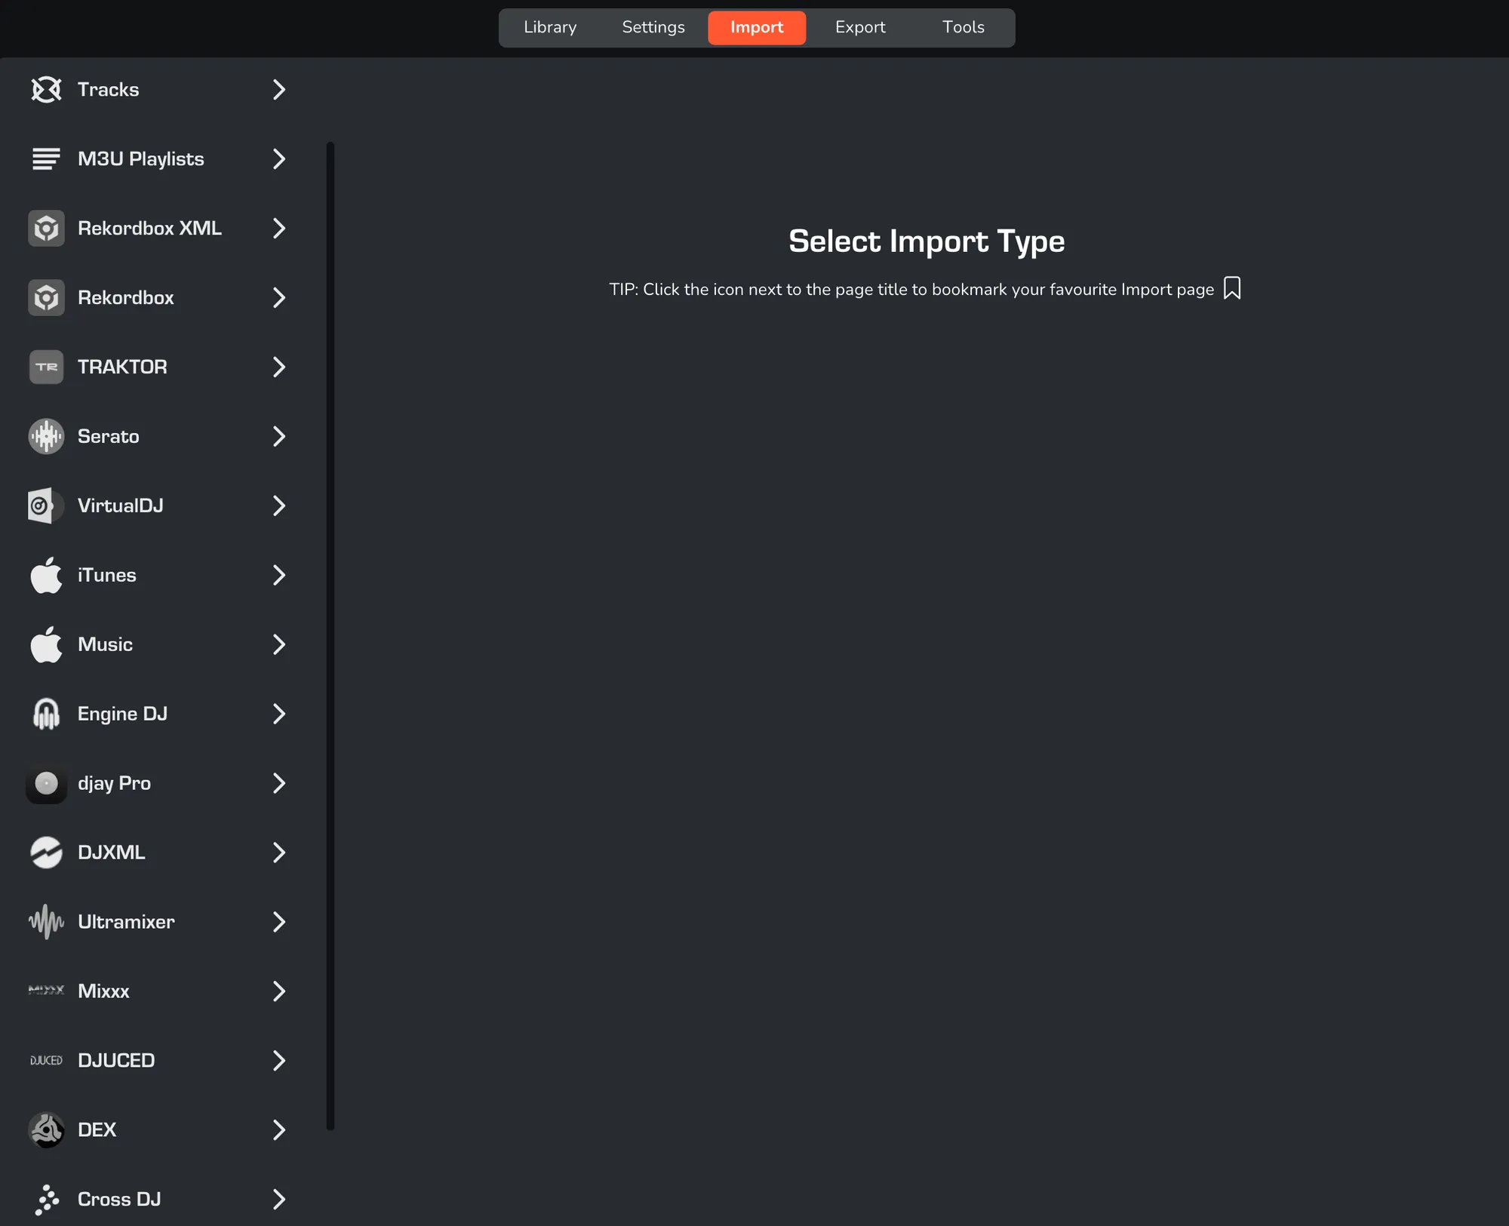Click the djay Pro vinyl icon
The height and width of the screenshot is (1226, 1509).
tap(46, 783)
